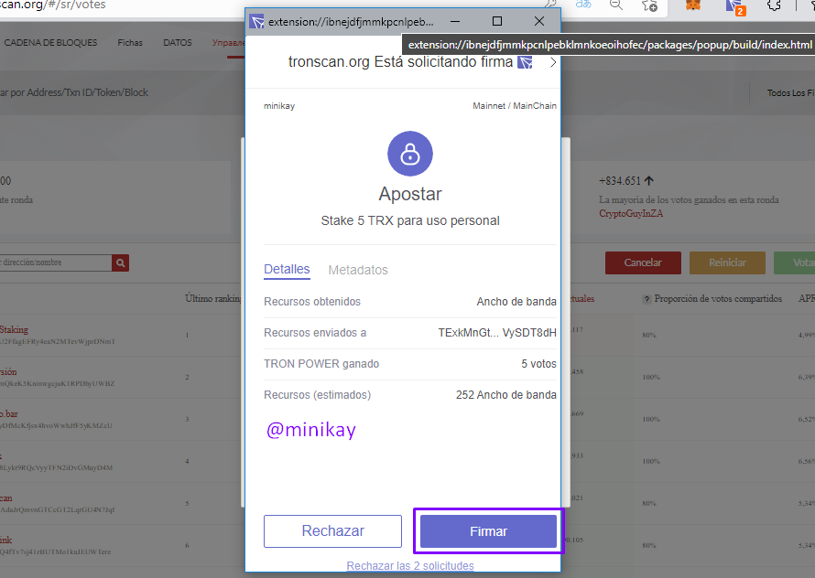Click 'Mainnet / MainChain' network label

point(514,106)
